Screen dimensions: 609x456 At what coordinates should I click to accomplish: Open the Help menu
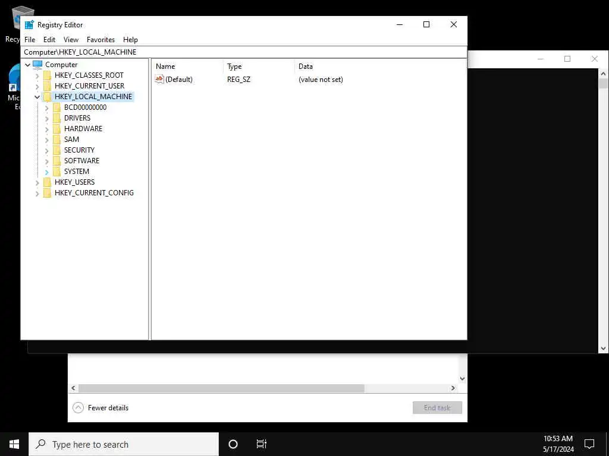(x=130, y=40)
